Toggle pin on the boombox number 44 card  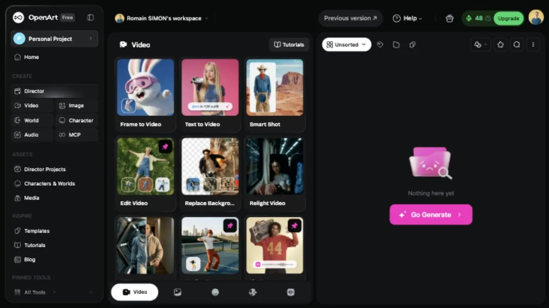[x=295, y=226]
